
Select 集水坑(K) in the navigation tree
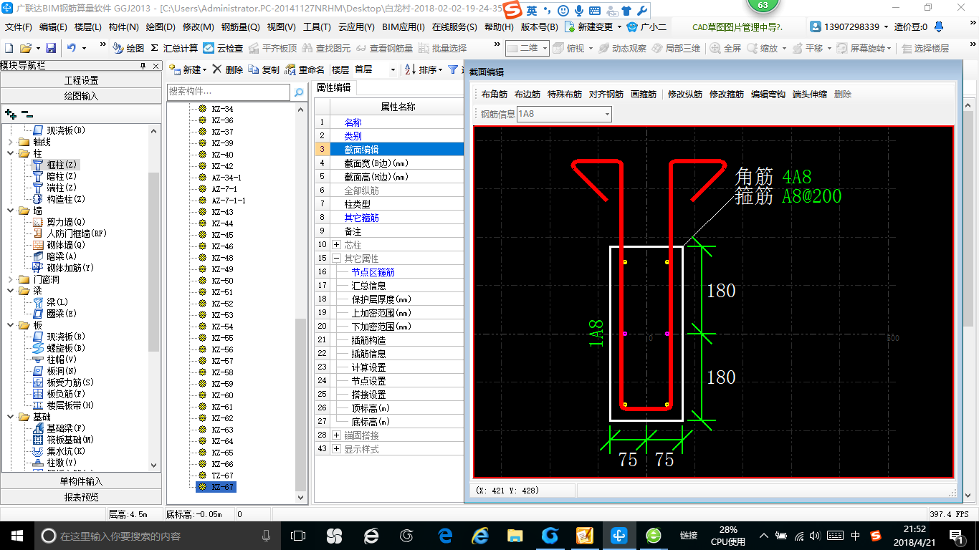click(66, 451)
